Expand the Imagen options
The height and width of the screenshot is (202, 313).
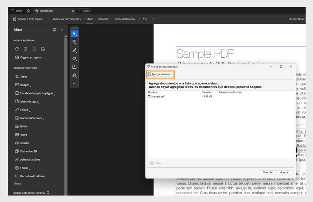[23, 85]
